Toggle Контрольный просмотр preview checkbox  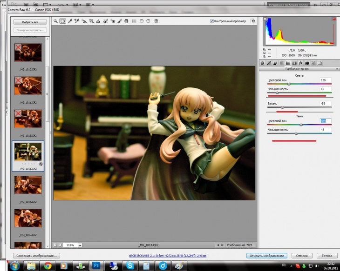coord(211,21)
